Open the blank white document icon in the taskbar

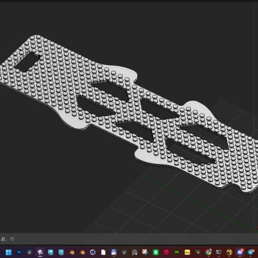pos(103,252)
